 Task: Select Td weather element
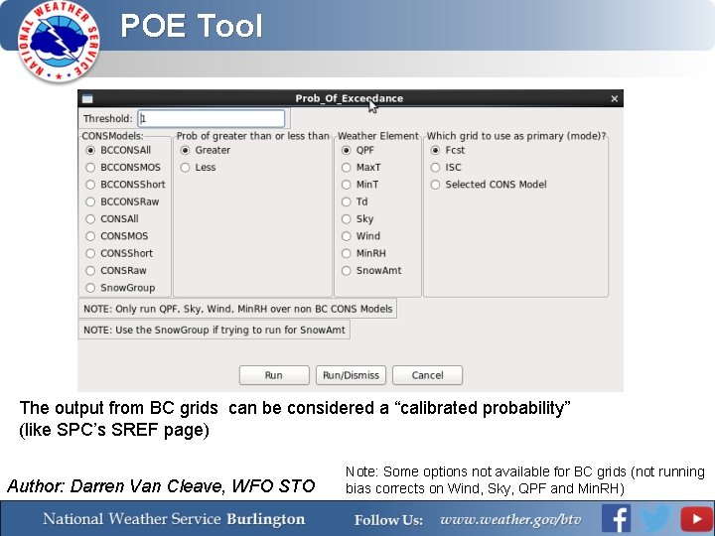click(355, 201)
